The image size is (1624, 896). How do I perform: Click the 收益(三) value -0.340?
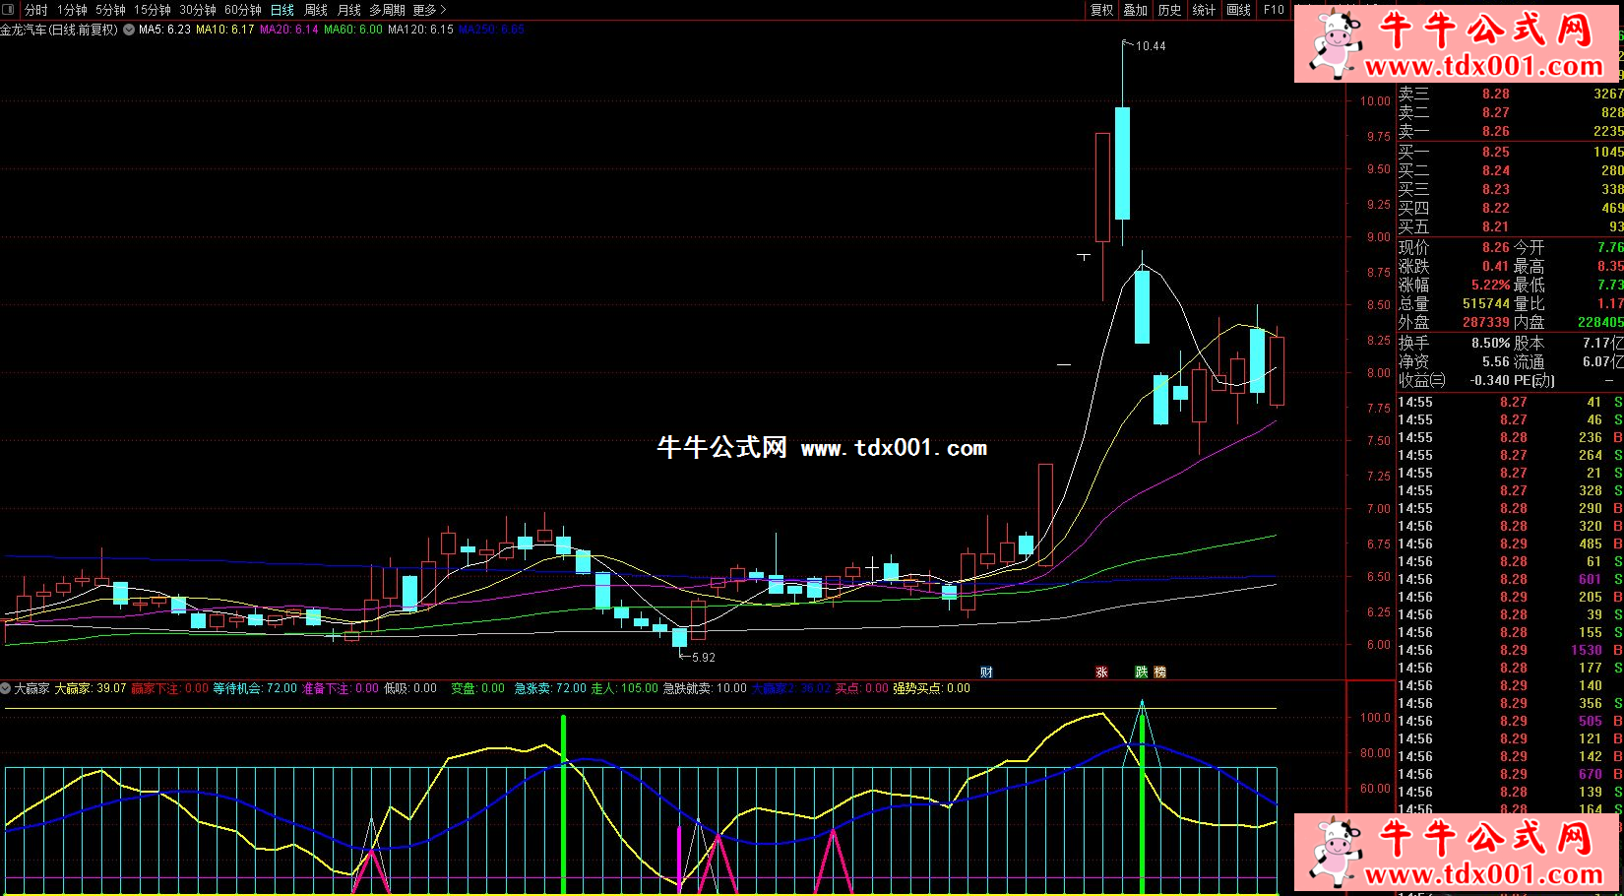tap(1490, 380)
